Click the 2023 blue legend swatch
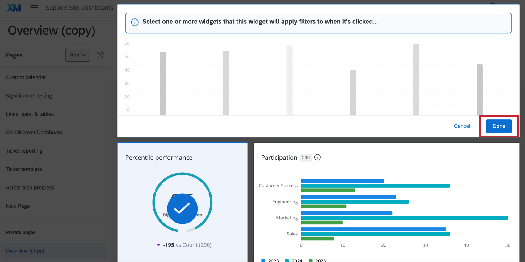525x262 pixels. click(263, 260)
